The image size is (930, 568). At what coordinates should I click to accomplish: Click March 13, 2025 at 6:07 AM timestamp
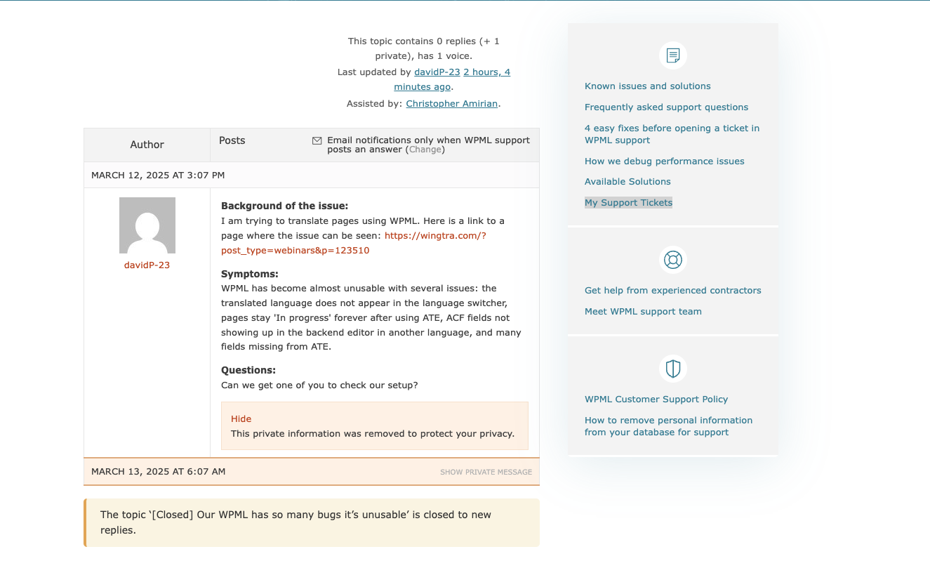tap(159, 472)
